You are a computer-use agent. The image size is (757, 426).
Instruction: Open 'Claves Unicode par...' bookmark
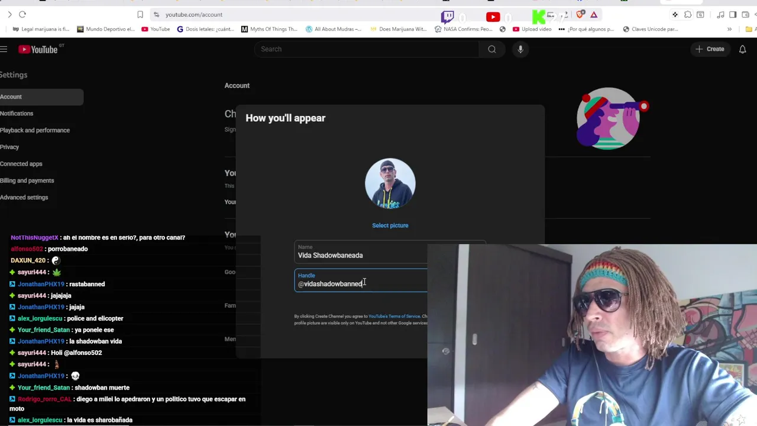coord(651,29)
